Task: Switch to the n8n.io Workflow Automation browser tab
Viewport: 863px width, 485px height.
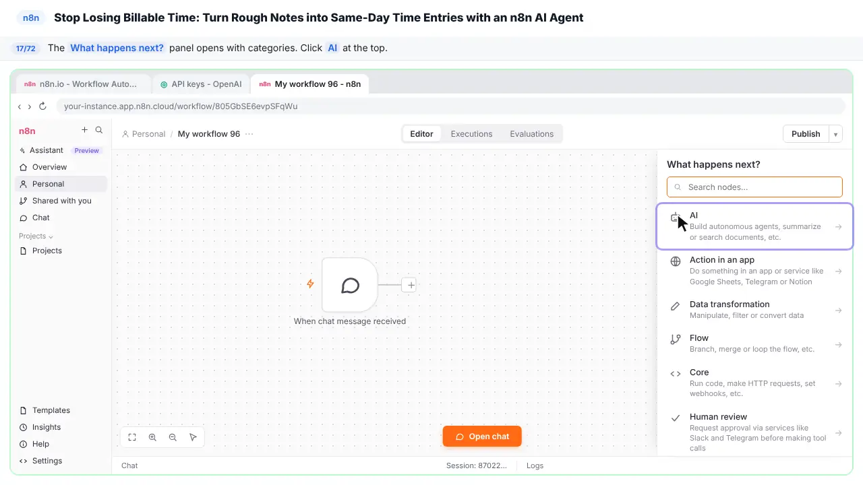Action: 83,84
